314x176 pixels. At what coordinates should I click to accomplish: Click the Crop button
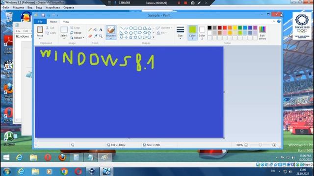click(75, 28)
